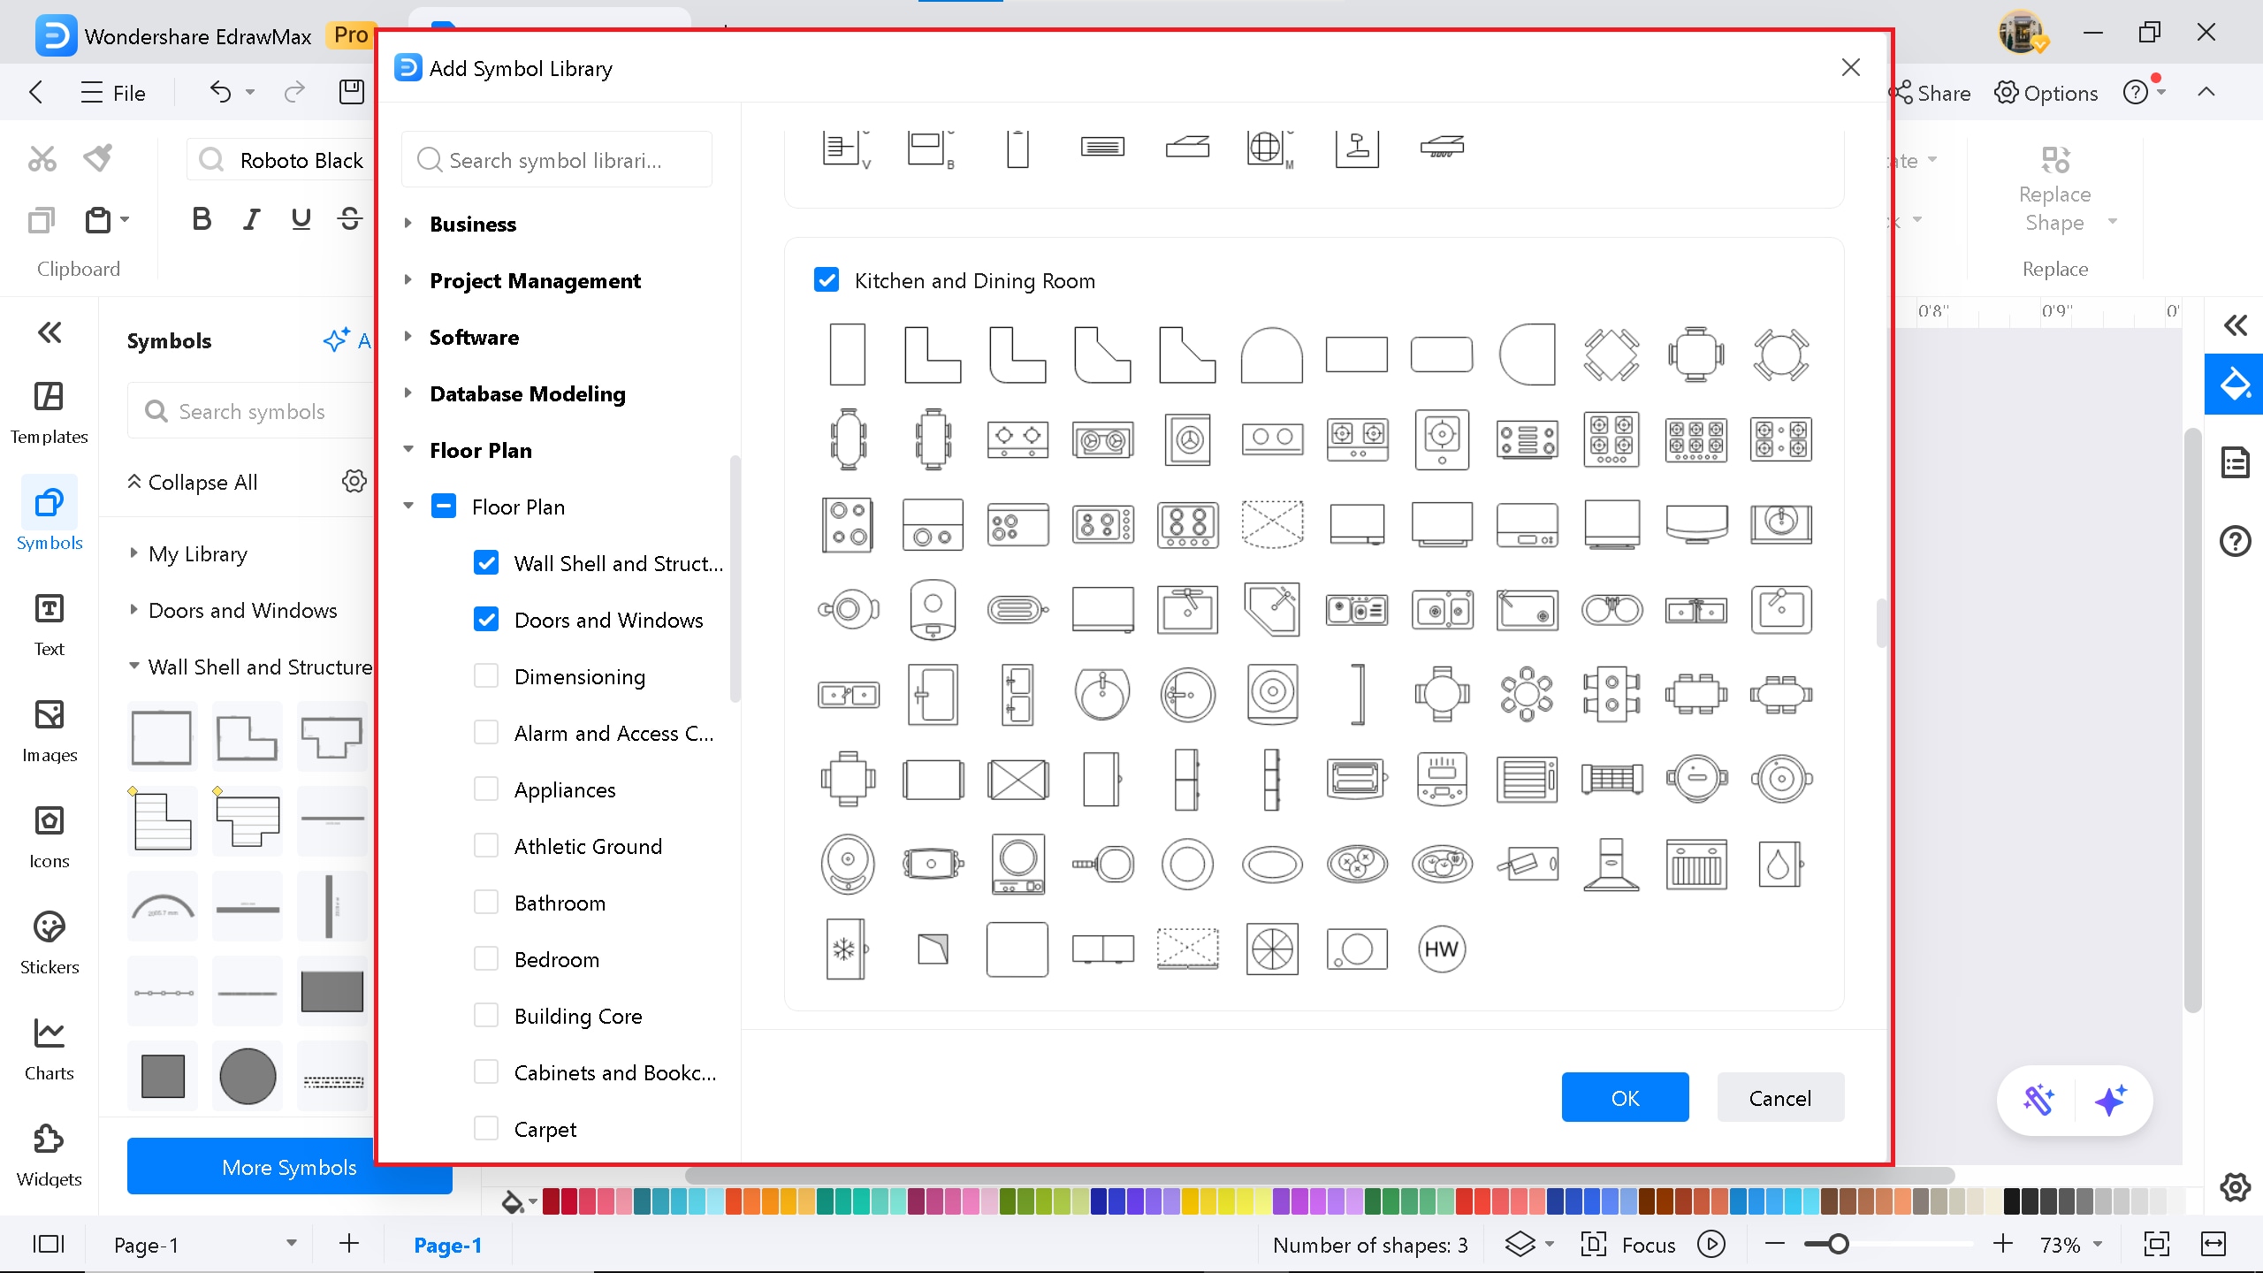Collapse the top-level Floor Plan category
The width and height of the screenshot is (2263, 1273).
(408, 450)
